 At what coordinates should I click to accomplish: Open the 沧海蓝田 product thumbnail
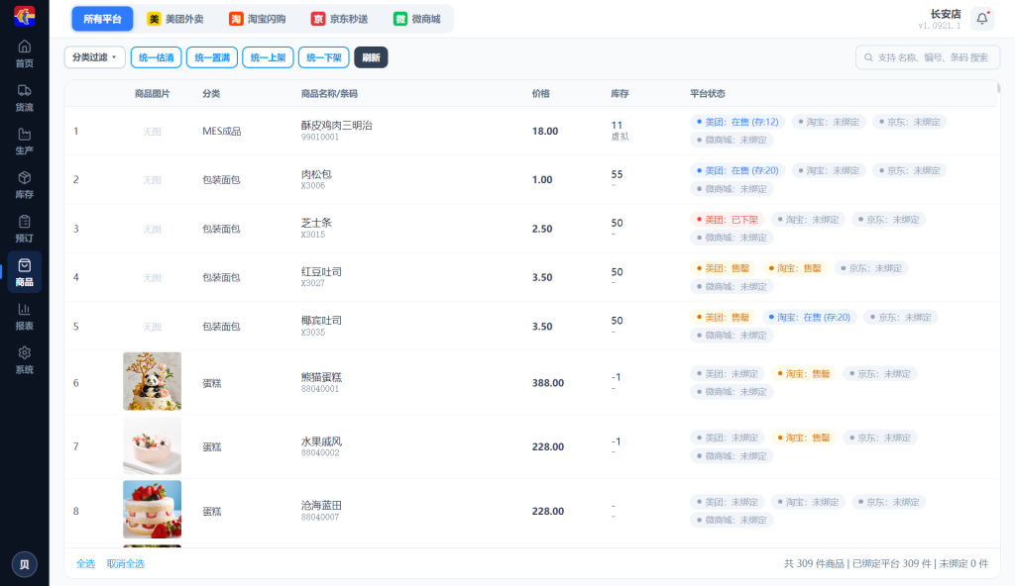pos(152,509)
